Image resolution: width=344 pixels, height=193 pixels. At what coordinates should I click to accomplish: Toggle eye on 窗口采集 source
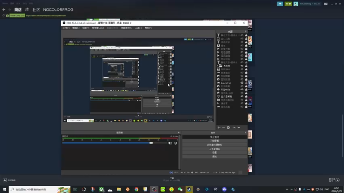pyautogui.click(x=242, y=39)
